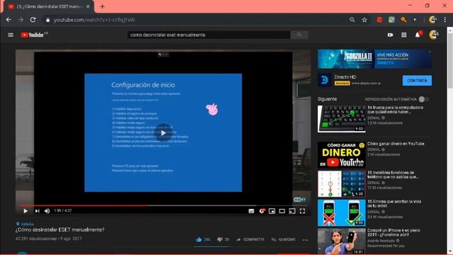Screen dimensions: 453x255
Task: Click the GUARDAR save button
Action: [283, 239]
